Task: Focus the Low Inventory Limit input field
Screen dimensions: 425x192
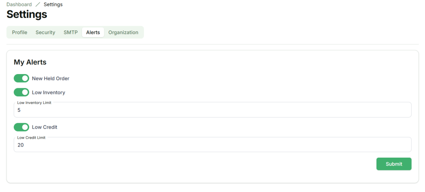Action: (212, 110)
